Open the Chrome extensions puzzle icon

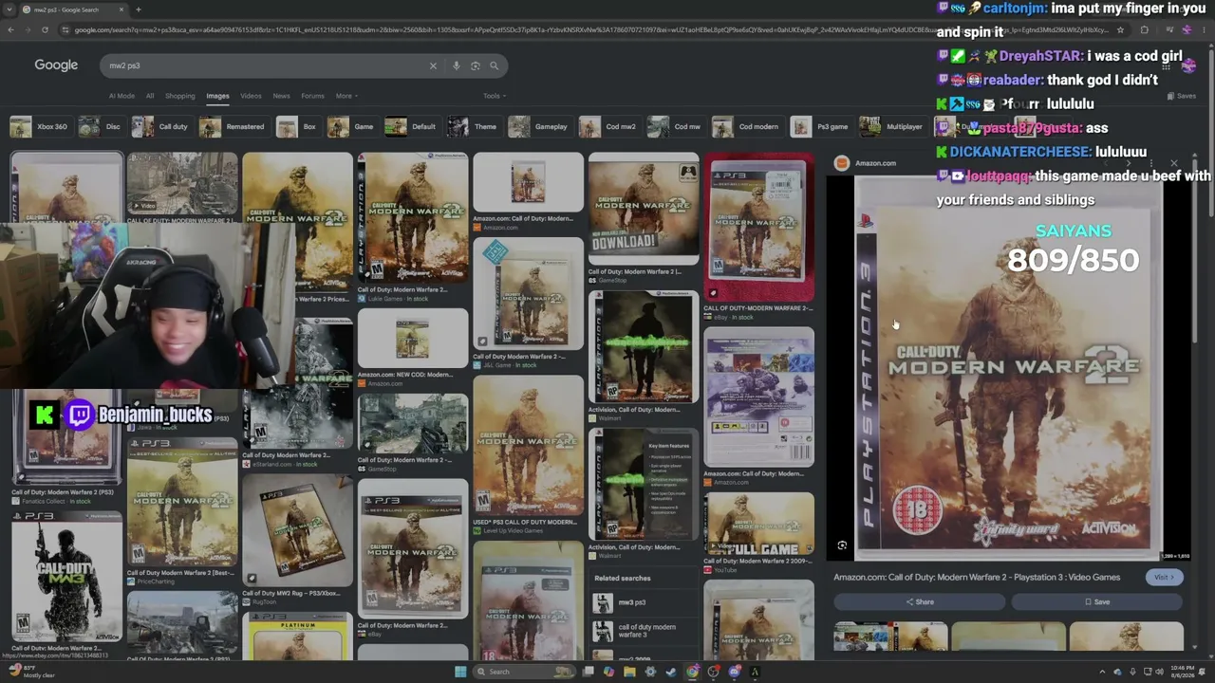coord(1144,29)
